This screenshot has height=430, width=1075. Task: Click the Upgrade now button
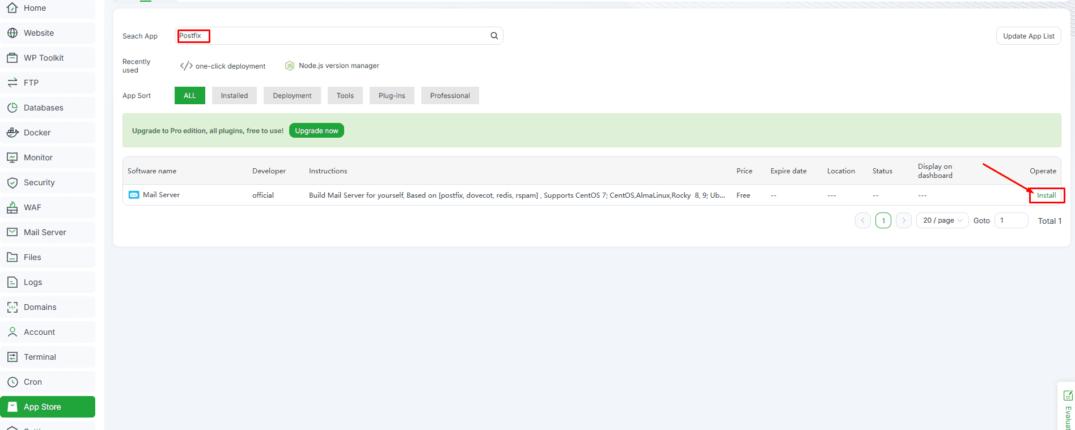coord(316,131)
